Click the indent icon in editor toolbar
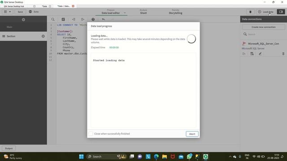This screenshot has width=287, height=161. pos(74,19)
